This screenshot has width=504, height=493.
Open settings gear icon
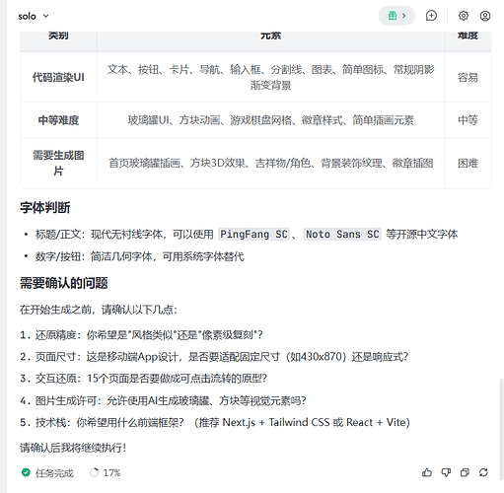[x=464, y=16]
